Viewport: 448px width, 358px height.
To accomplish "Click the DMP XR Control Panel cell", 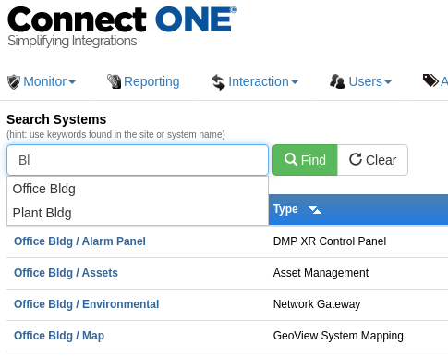I will point(330,241).
